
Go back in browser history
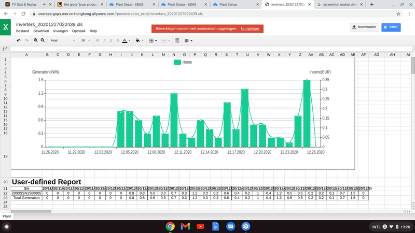pyautogui.click(x=6, y=14)
